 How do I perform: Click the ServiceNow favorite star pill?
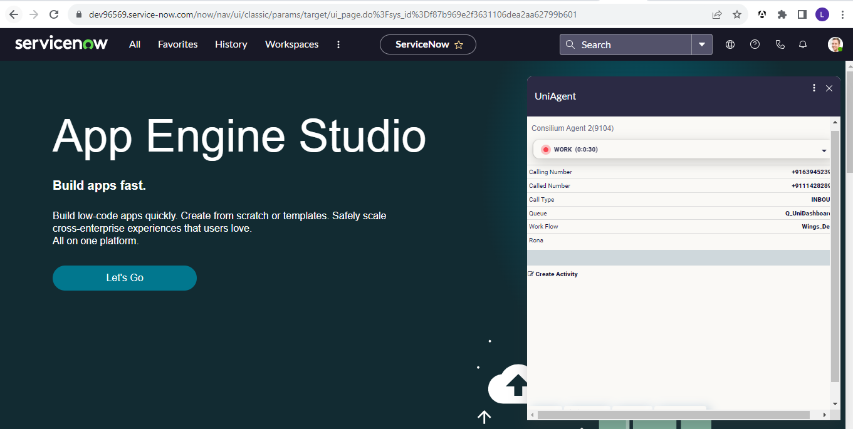point(428,44)
